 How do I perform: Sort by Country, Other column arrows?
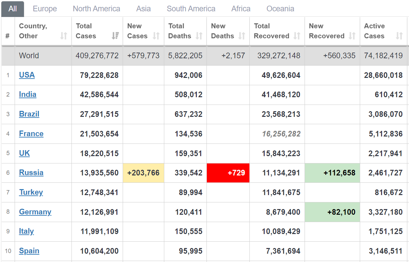(x=64, y=36)
